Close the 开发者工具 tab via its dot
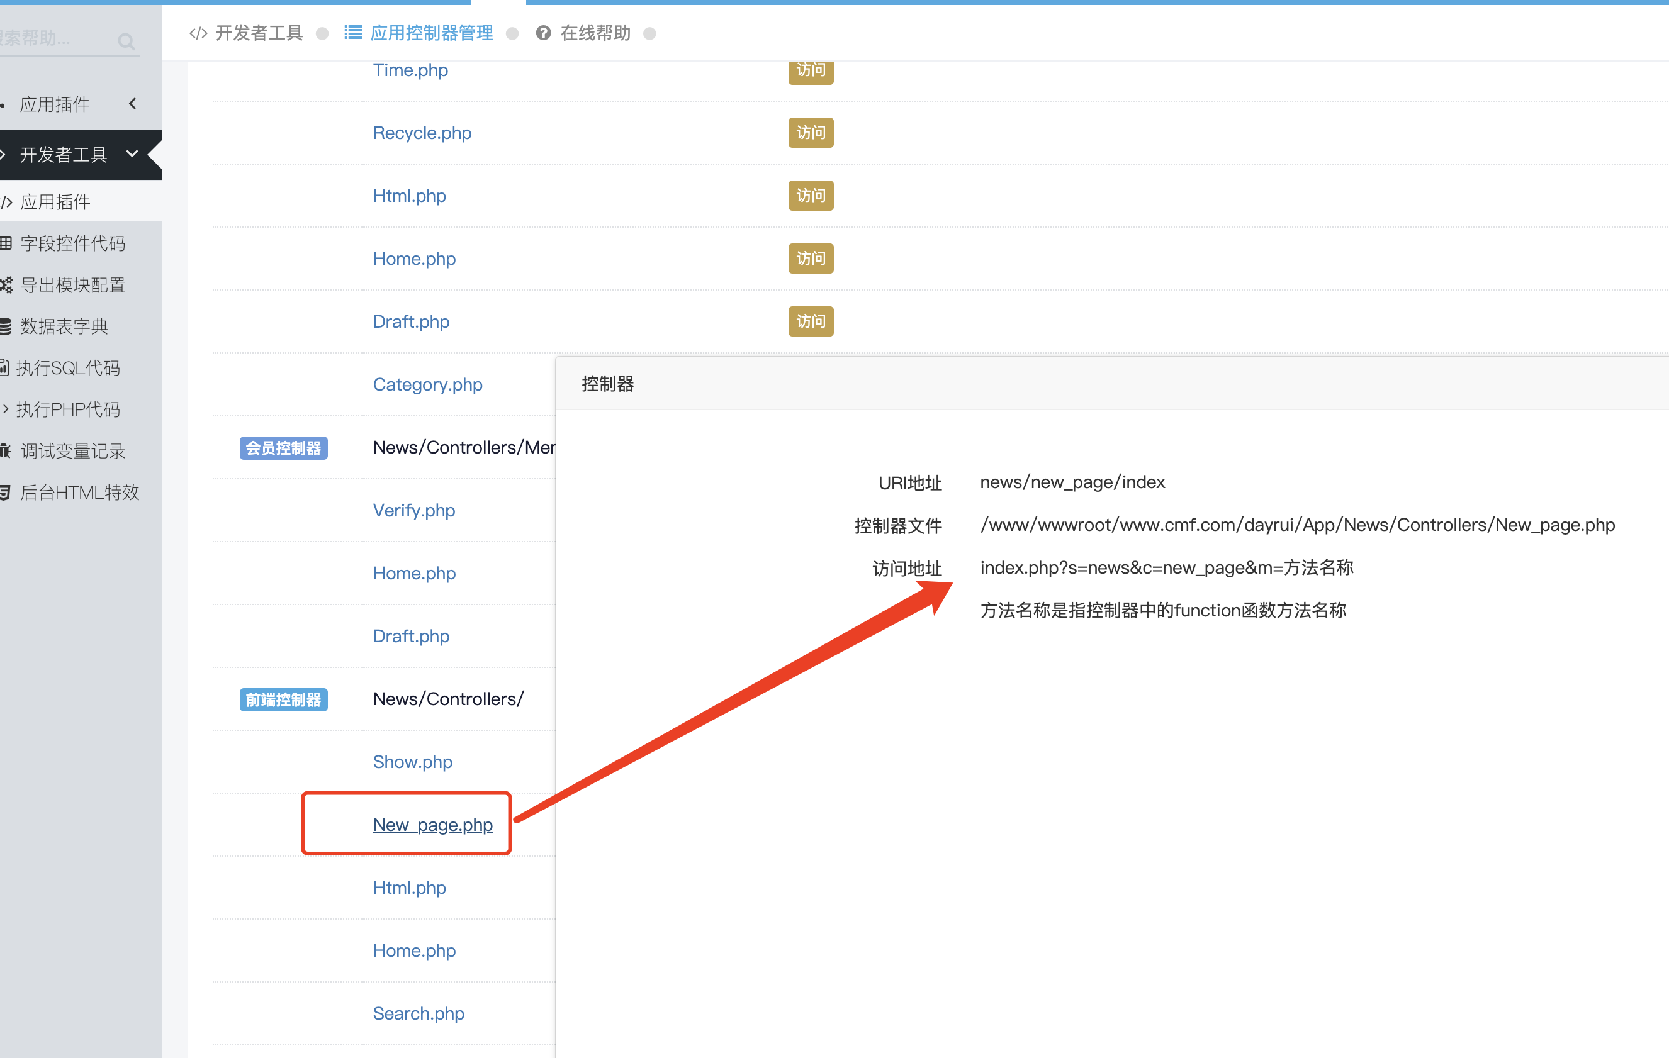The height and width of the screenshot is (1058, 1669). point(322,33)
